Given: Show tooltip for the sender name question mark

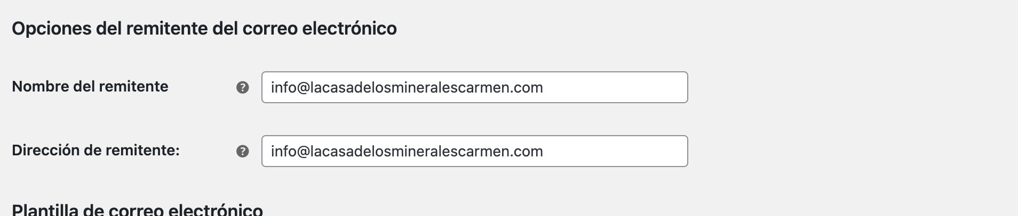Looking at the screenshot, I should point(242,87).
